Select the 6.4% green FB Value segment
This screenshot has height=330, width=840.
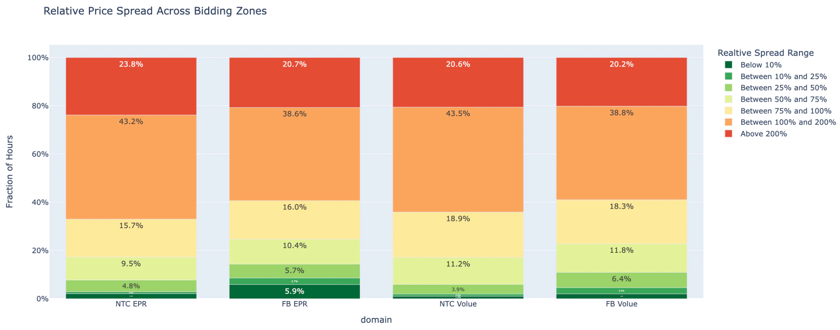click(621, 280)
